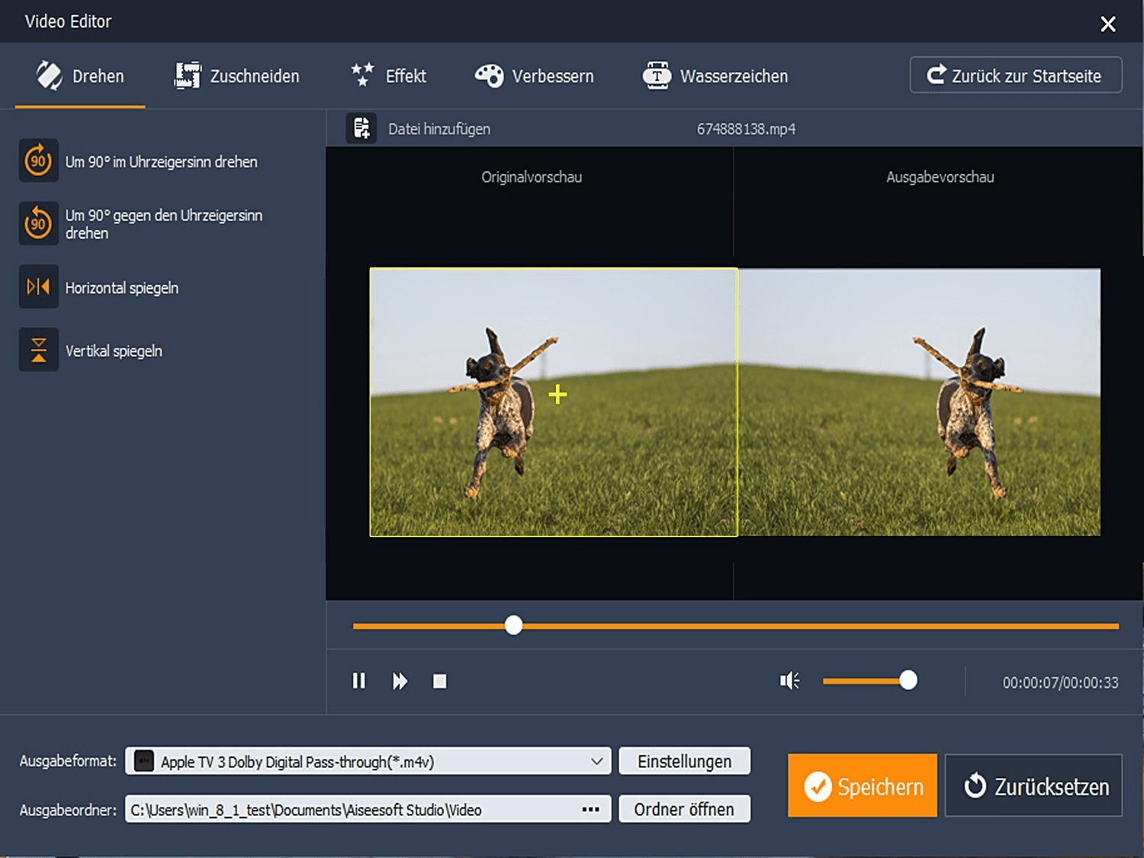This screenshot has height=858, width=1144.
Task: Browse output folder with three-dots button
Action: pyautogui.click(x=590, y=809)
